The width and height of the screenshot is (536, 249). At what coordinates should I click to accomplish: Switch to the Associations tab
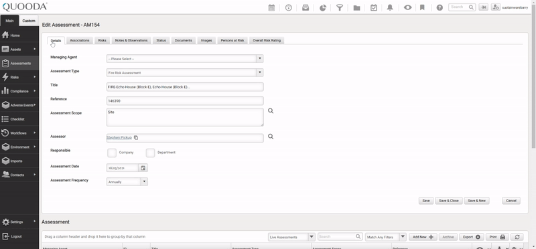tap(80, 40)
